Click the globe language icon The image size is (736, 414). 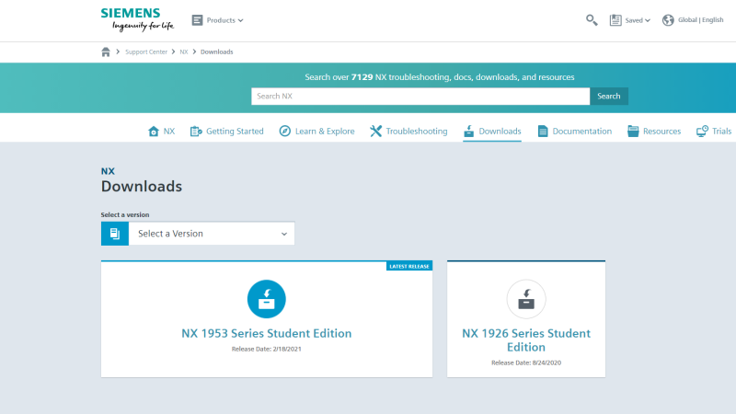point(668,20)
